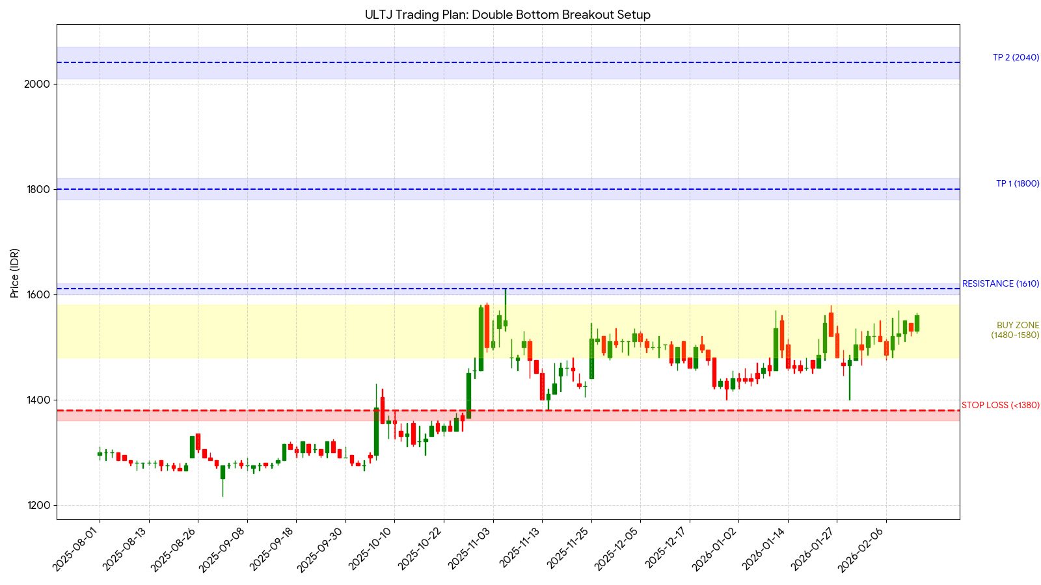Select the y-axis tick value 1800
Image resolution: width=1041 pixels, height=585 pixels.
(x=38, y=190)
